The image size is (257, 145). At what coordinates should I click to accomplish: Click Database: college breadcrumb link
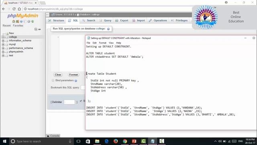pyautogui.click(x=90, y=14)
